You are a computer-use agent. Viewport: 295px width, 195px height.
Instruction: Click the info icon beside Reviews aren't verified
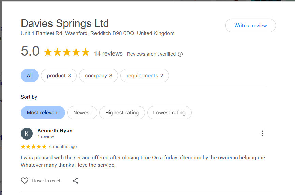click(180, 54)
